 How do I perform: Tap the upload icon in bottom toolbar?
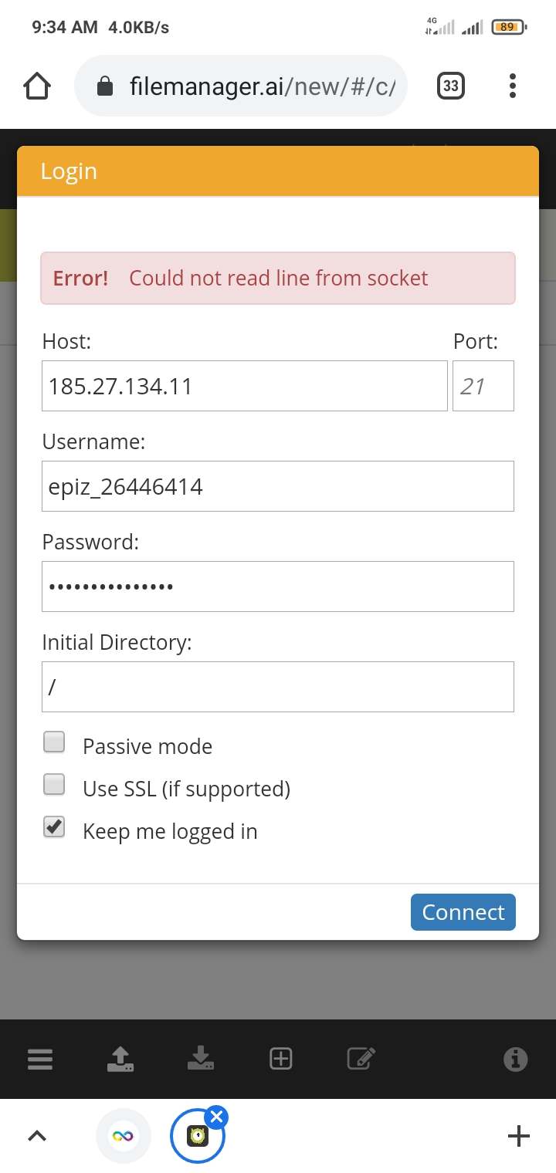(x=120, y=1059)
